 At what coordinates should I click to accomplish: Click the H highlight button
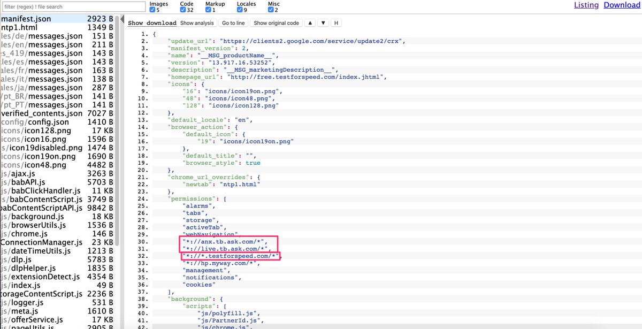tap(336, 23)
